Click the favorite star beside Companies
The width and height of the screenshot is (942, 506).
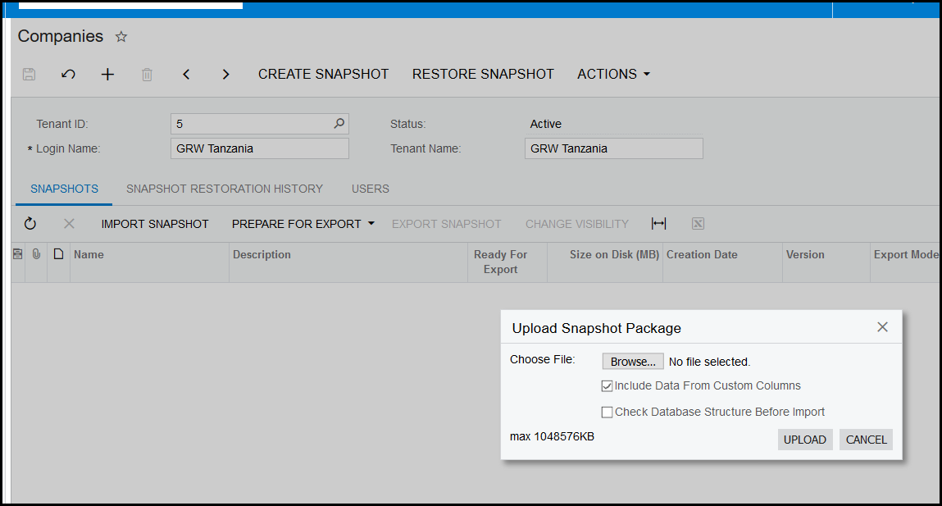tap(121, 37)
